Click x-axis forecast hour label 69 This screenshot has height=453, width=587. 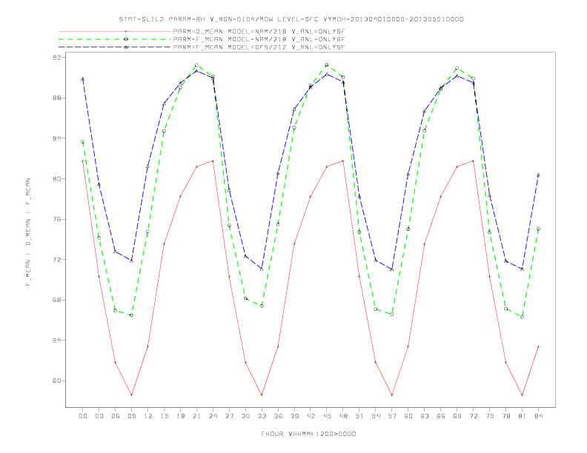[457, 416]
